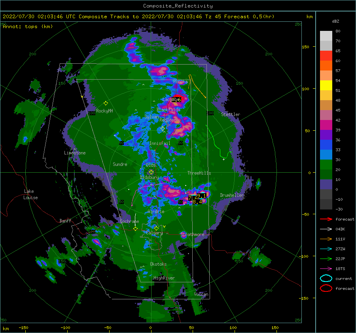
Task: Select the storm top label over Lacombe
Action: pos(176,99)
